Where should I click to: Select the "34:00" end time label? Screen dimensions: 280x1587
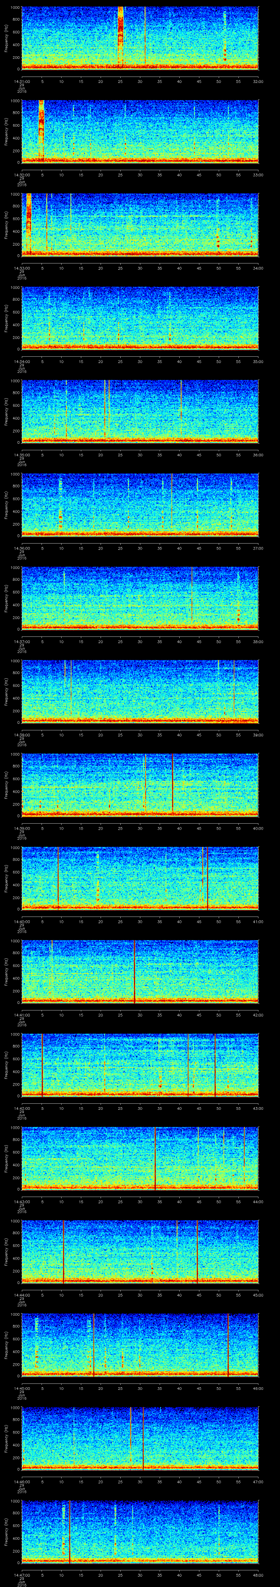[258, 268]
